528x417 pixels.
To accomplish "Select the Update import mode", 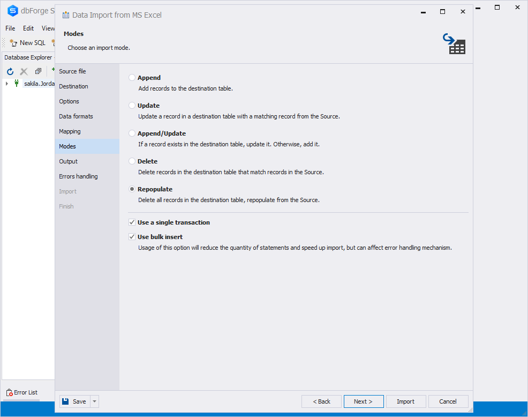I will coord(132,106).
